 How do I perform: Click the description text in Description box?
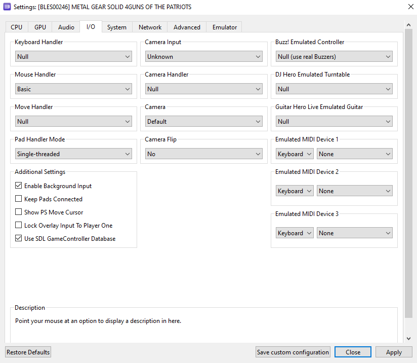click(x=98, y=321)
